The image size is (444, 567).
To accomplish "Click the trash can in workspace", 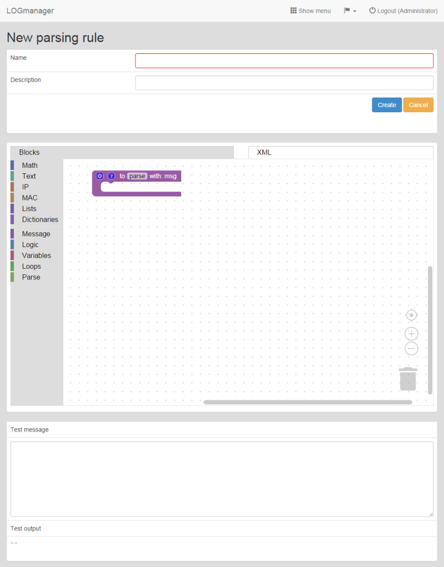I will pyautogui.click(x=408, y=379).
